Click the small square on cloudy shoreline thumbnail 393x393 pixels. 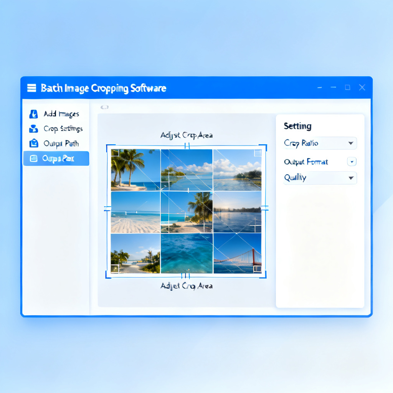258,153
